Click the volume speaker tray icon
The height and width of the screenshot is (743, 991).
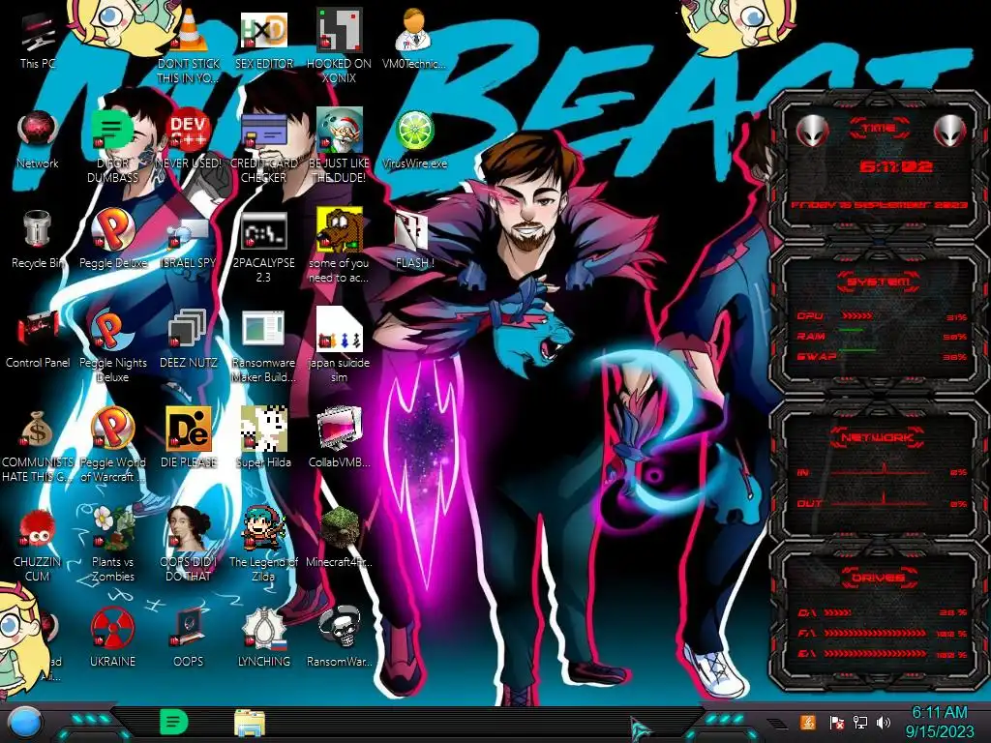tap(884, 723)
